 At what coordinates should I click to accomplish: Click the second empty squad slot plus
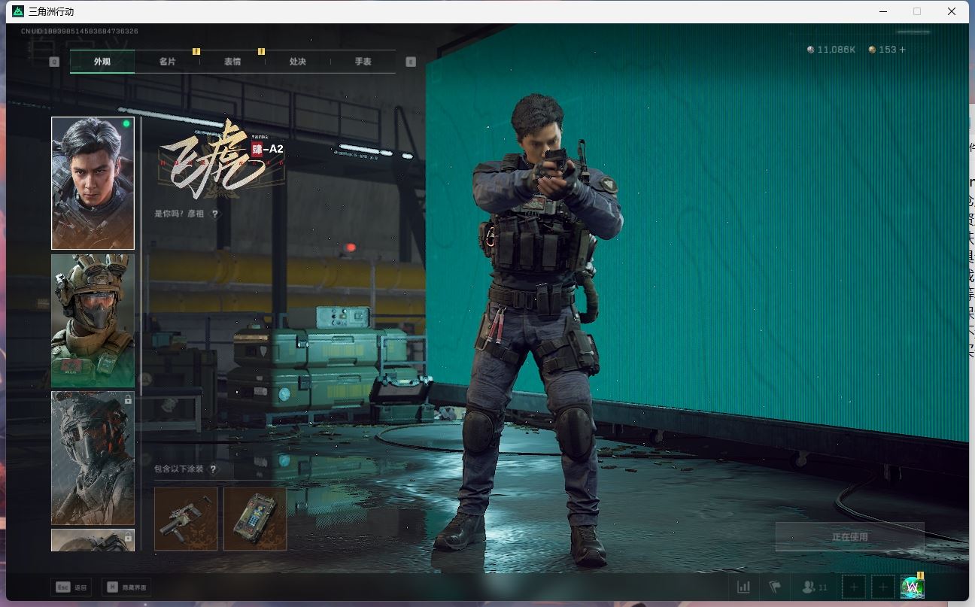(x=882, y=587)
